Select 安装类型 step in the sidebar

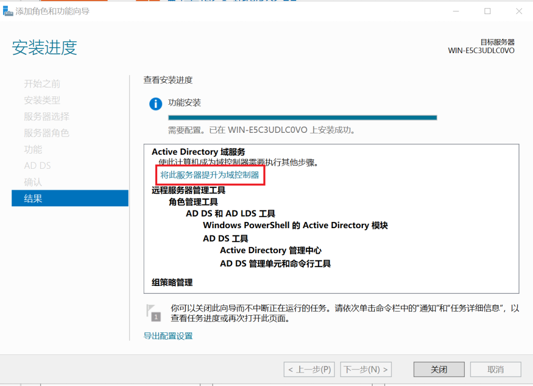(42, 100)
